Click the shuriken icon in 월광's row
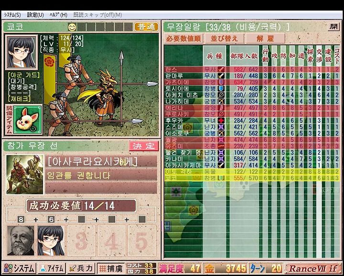The image size is (344, 276). click(221, 139)
